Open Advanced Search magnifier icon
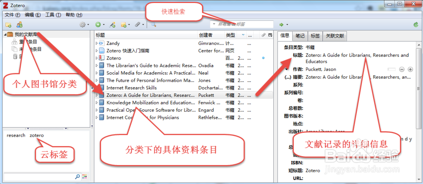 coord(153,25)
